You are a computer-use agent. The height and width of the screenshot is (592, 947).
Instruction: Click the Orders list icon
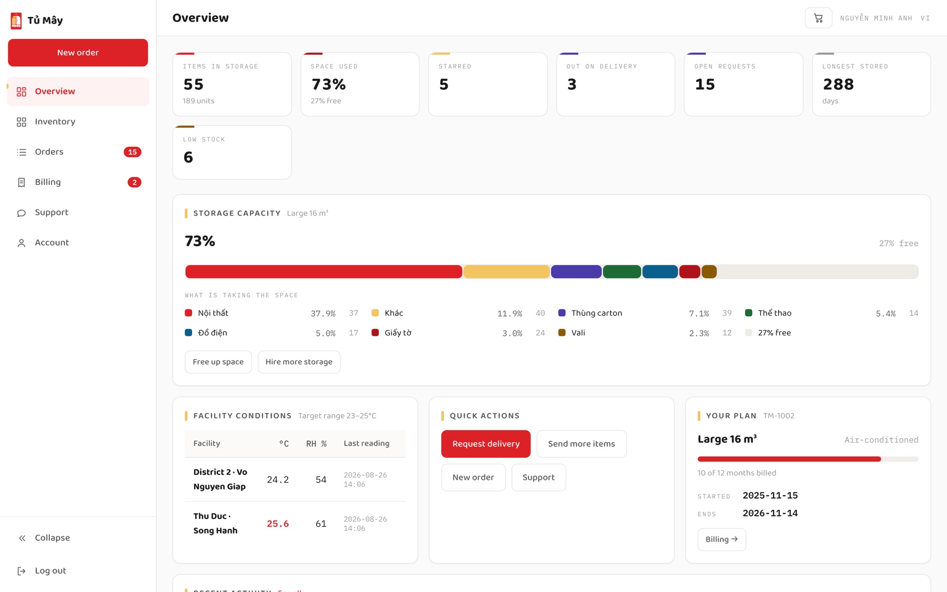(x=22, y=152)
